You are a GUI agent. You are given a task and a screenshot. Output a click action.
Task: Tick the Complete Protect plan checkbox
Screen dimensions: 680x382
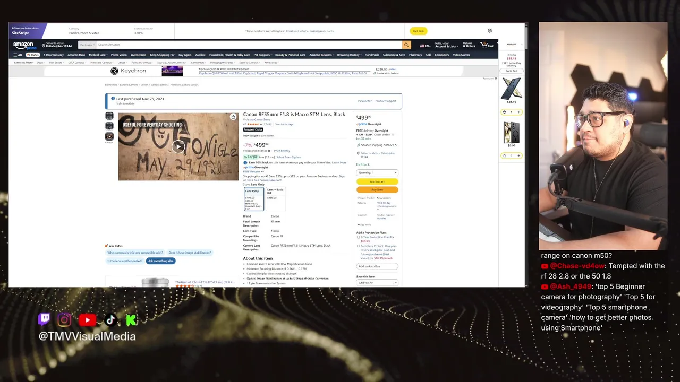[358, 246]
